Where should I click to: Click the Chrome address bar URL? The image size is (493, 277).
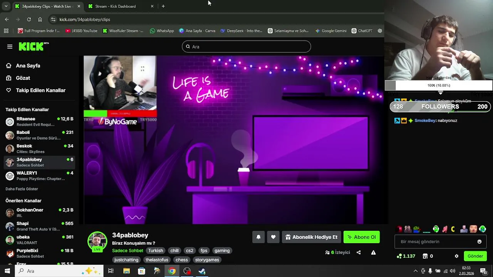coord(85,19)
